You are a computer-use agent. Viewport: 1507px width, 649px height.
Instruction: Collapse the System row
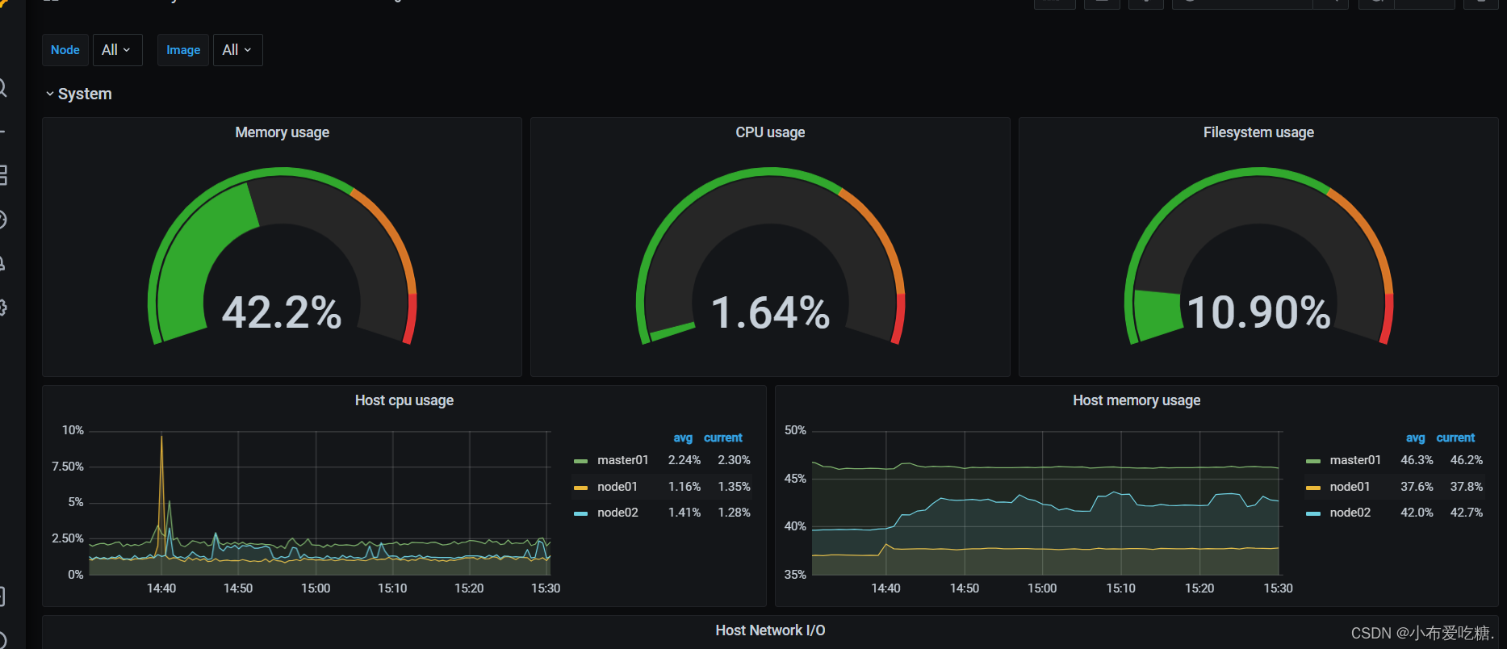79,94
